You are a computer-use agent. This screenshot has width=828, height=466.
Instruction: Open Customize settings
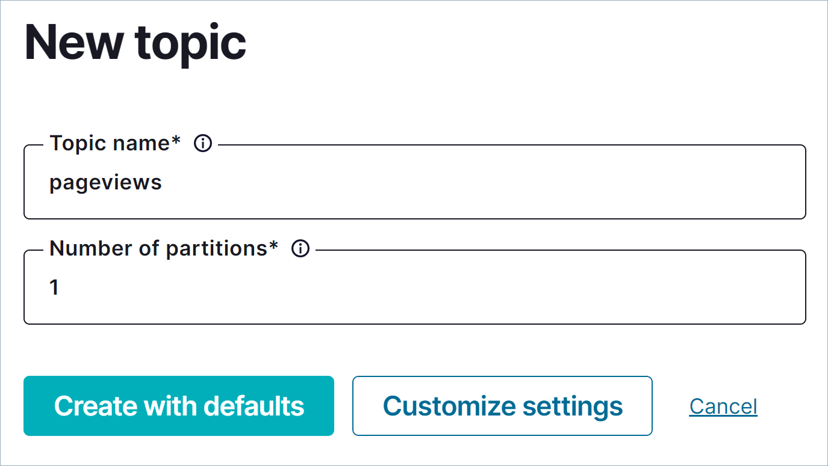(x=502, y=406)
